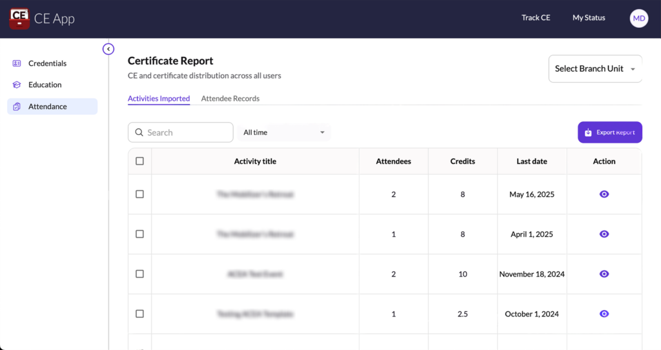Click the Certificate Report heading
This screenshot has height=350, width=661.
[170, 61]
